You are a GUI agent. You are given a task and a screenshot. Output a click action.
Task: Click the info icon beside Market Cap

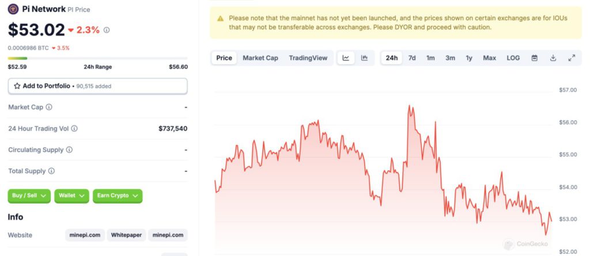point(49,107)
